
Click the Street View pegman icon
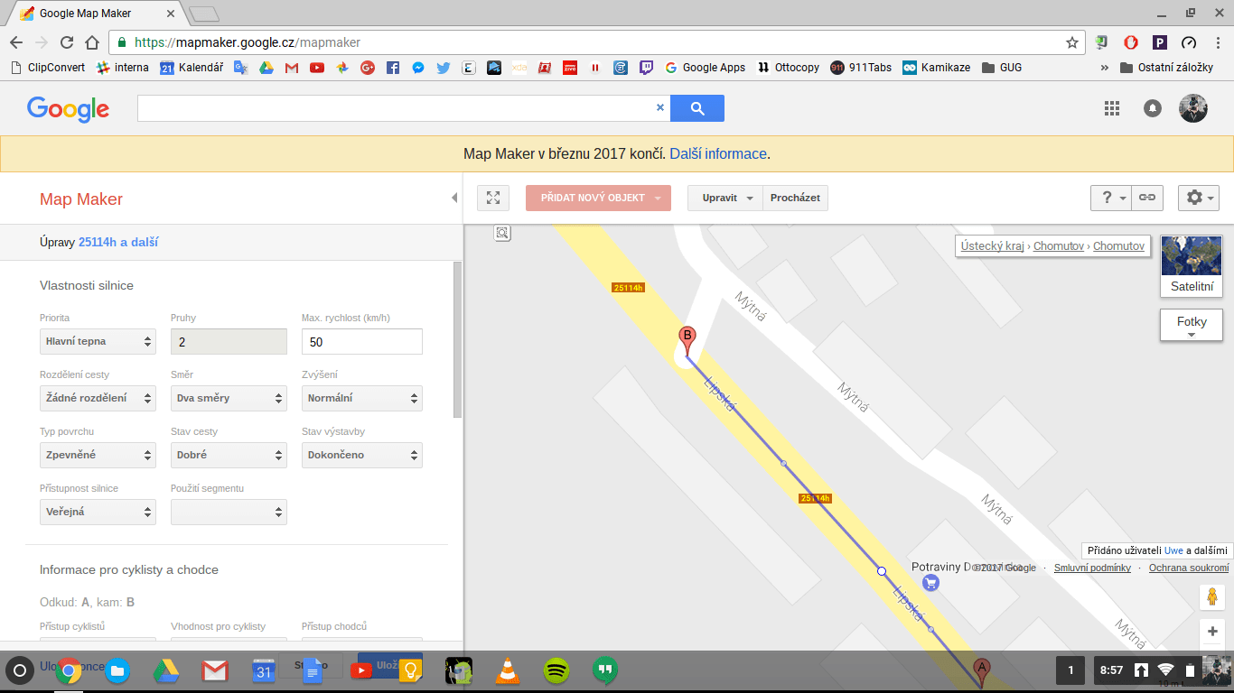[1211, 597]
